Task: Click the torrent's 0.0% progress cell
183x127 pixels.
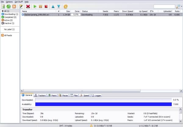Action: click(x=76, y=15)
